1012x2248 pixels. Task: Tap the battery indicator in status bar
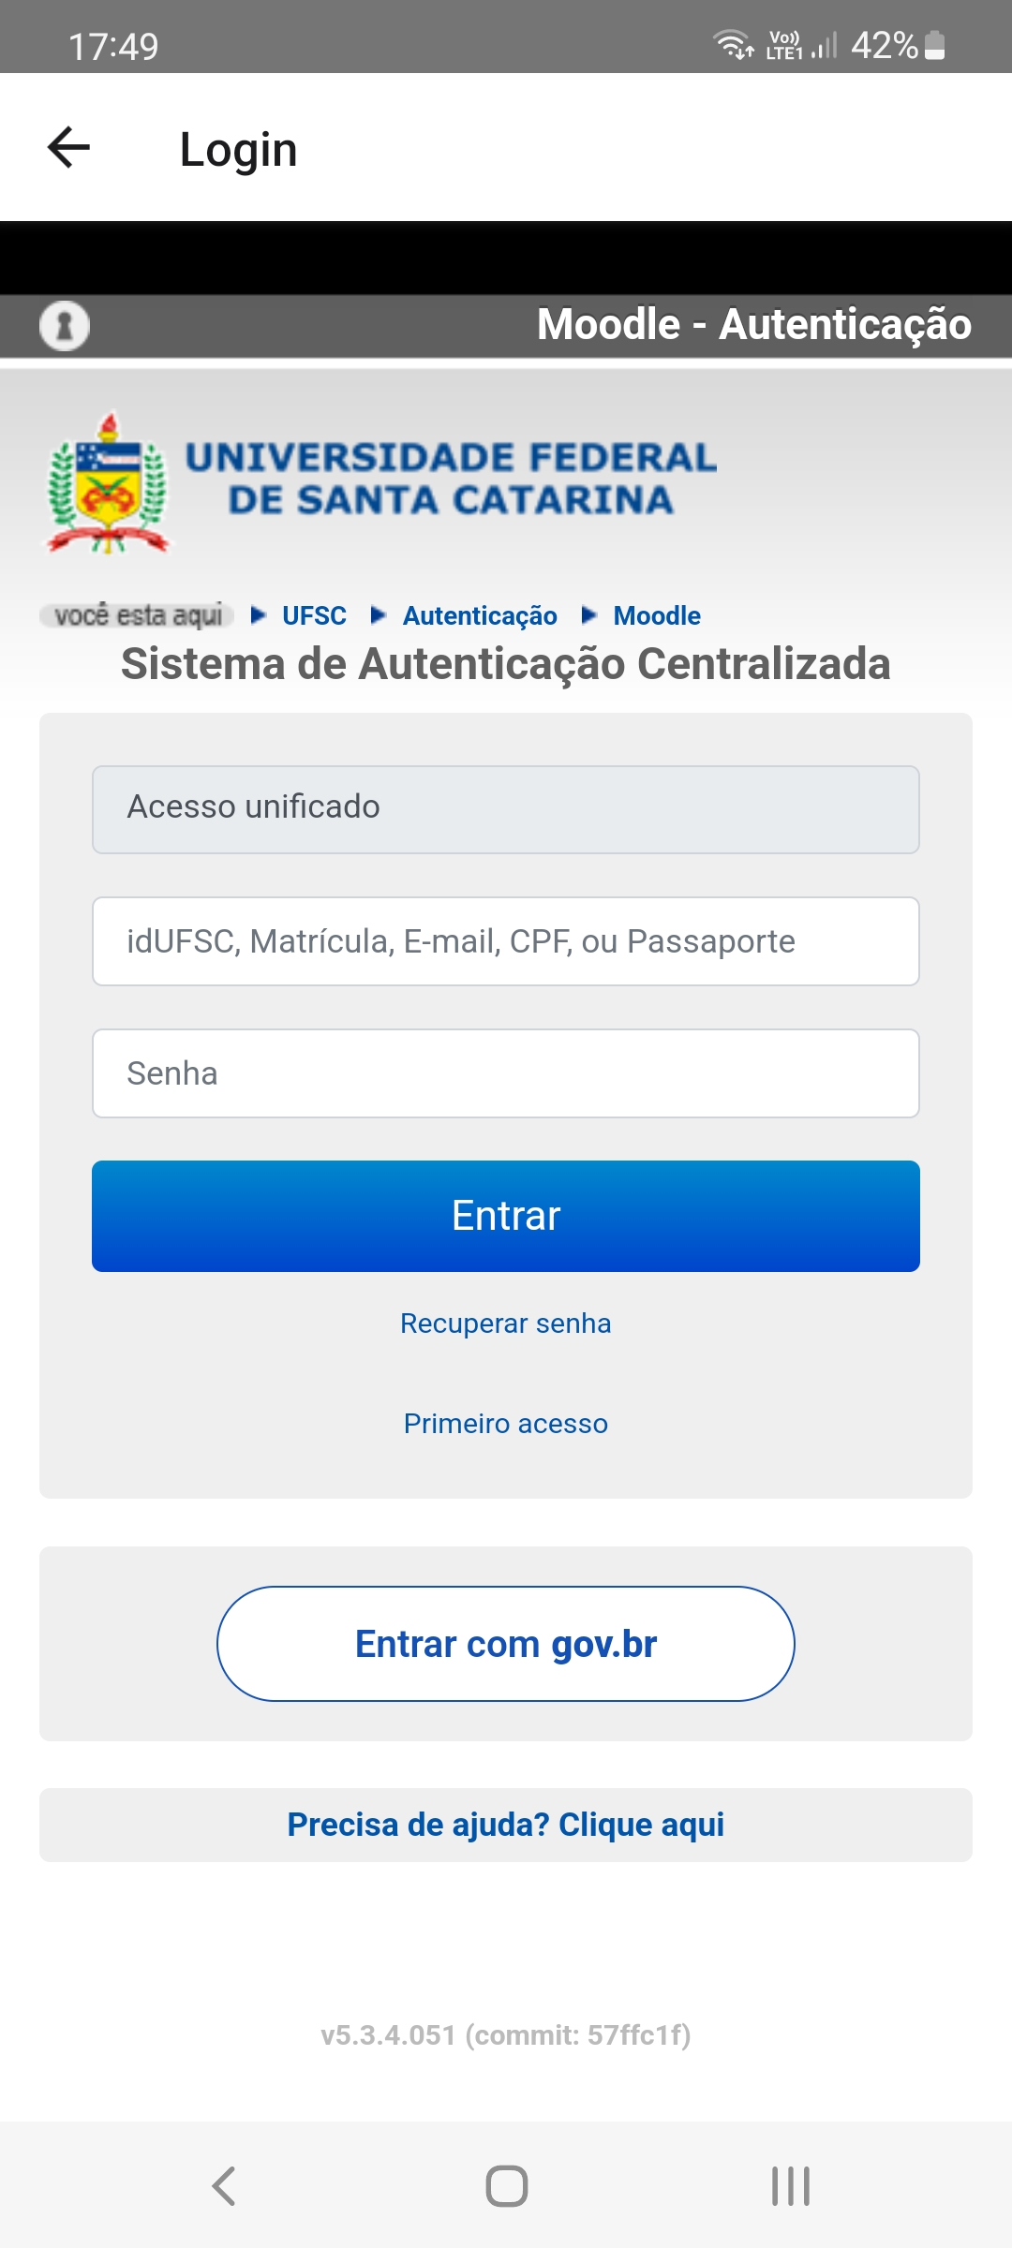pyautogui.click(x=934, y=45)
